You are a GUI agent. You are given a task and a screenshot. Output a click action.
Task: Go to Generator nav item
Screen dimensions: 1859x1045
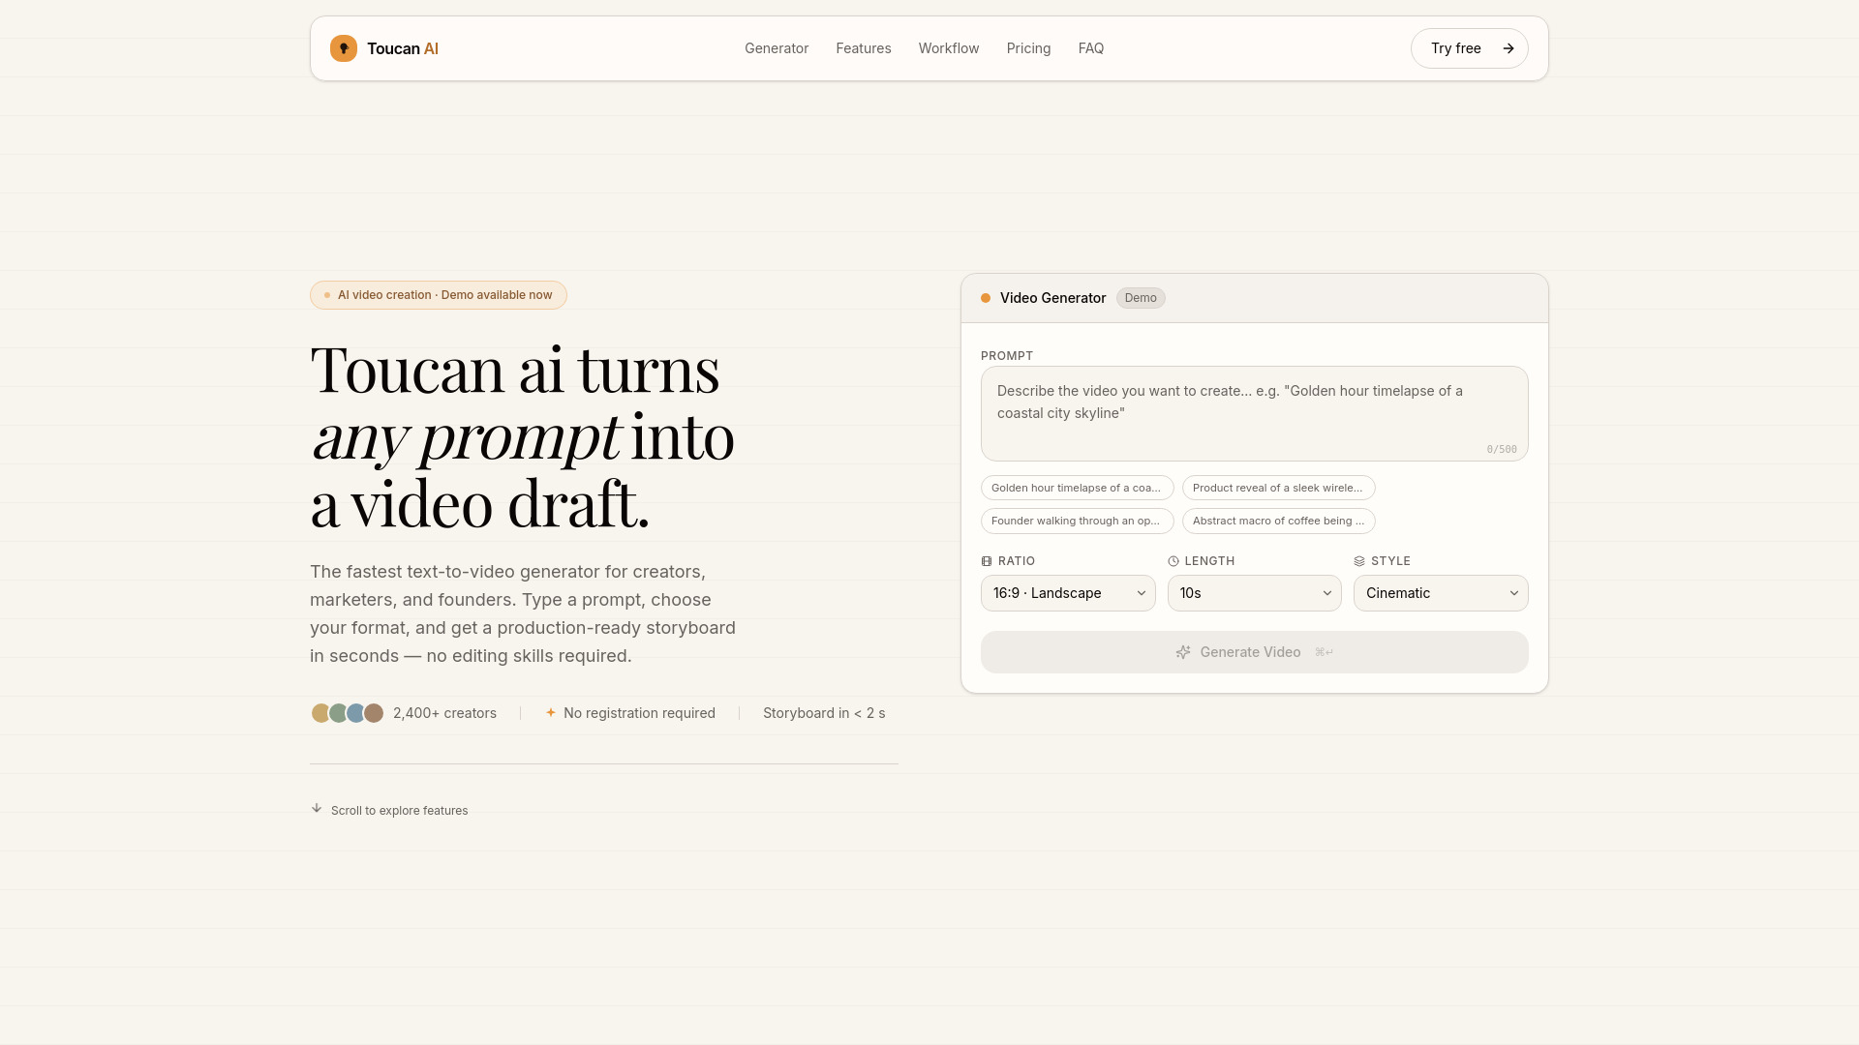777,48
